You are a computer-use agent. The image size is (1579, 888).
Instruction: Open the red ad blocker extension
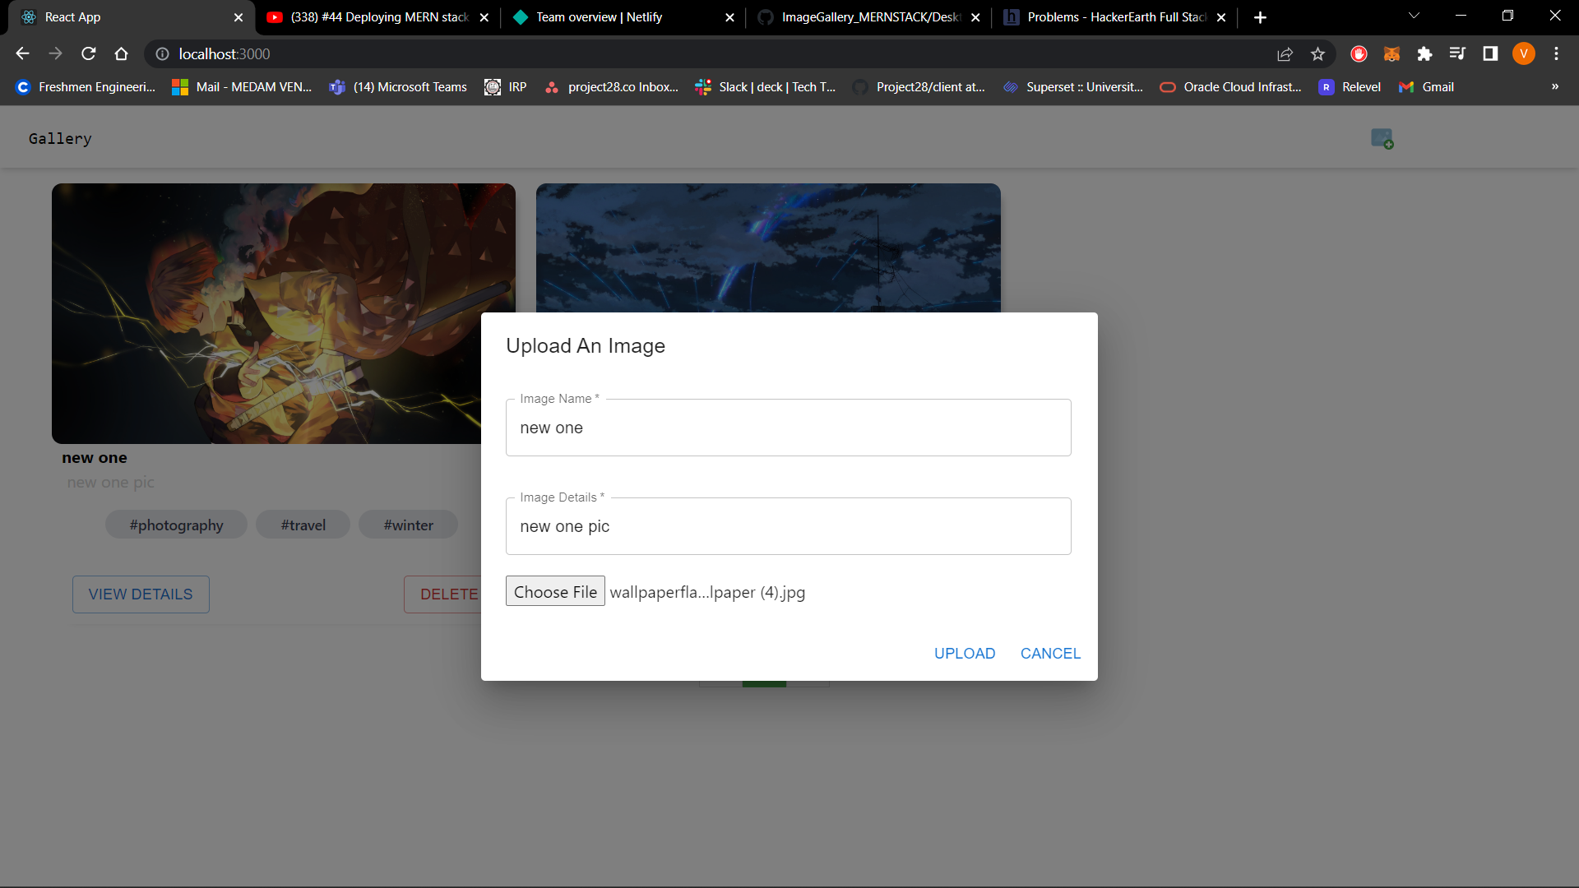(x=1359, y=53)
